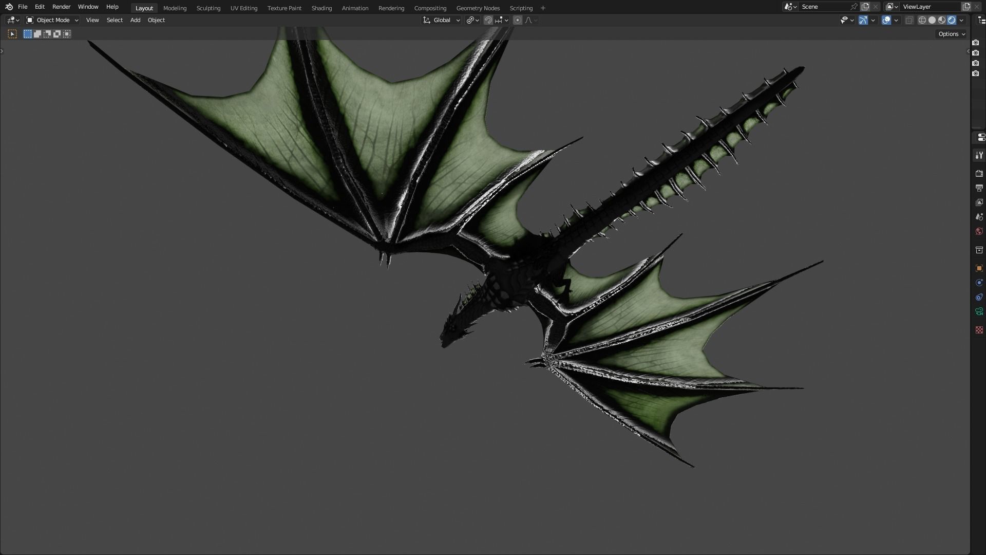Open the Blender logo application menu
Image resolution: width=986 pixels, height=555 pixels.
[x=9, y=7]
